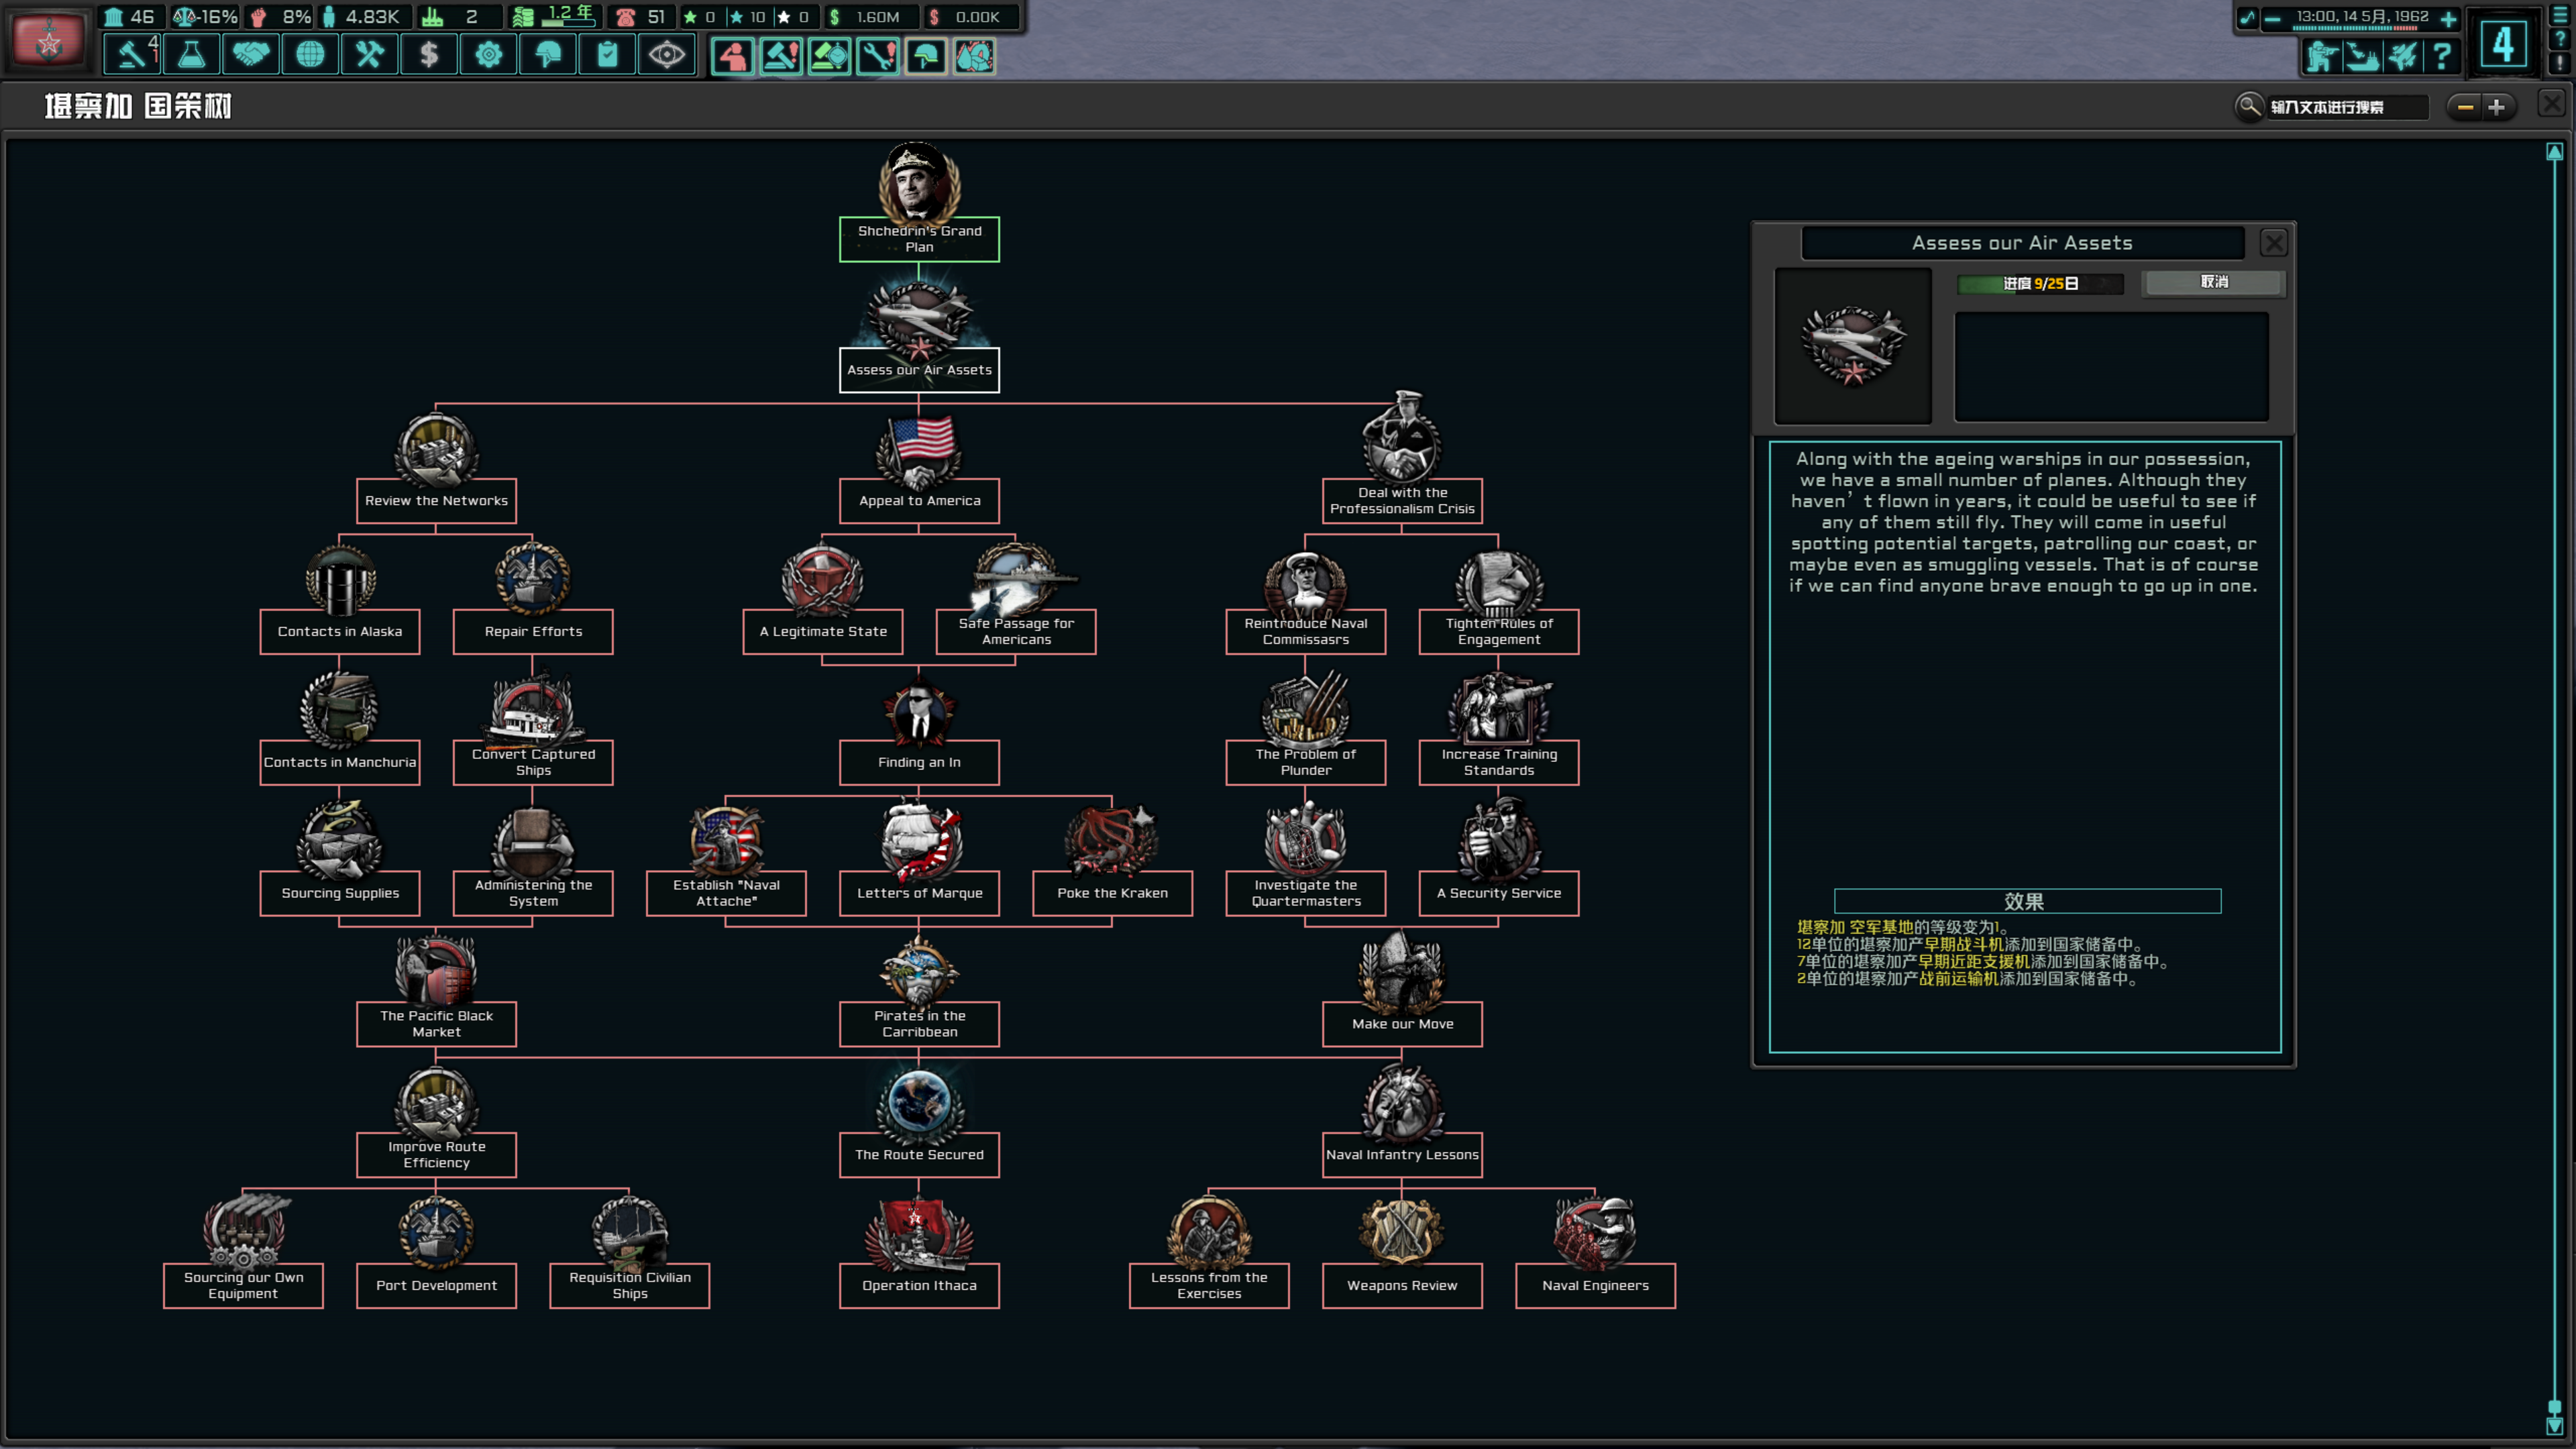Select Deal with the Professionalism Crisis focus

click(1402, 501)
